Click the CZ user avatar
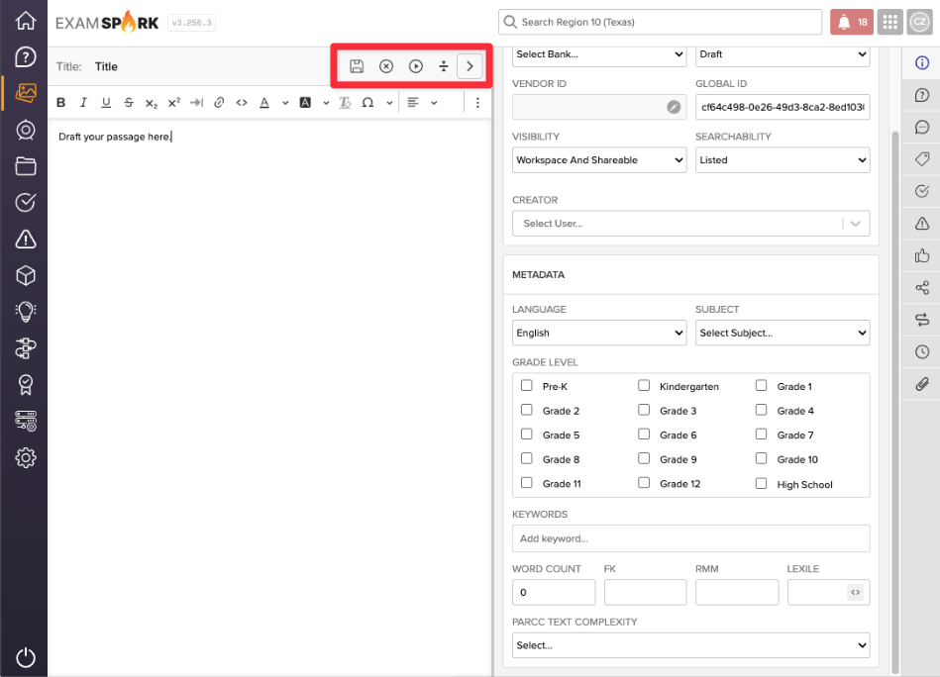 [919, 22]
